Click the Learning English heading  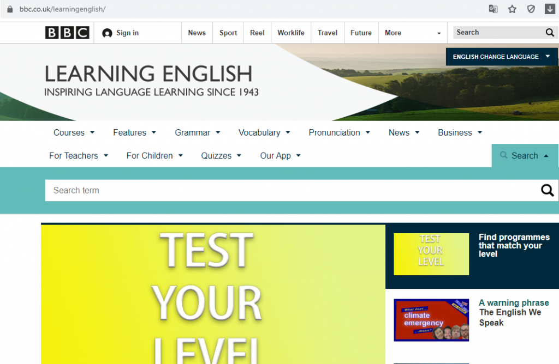(148, 74)
